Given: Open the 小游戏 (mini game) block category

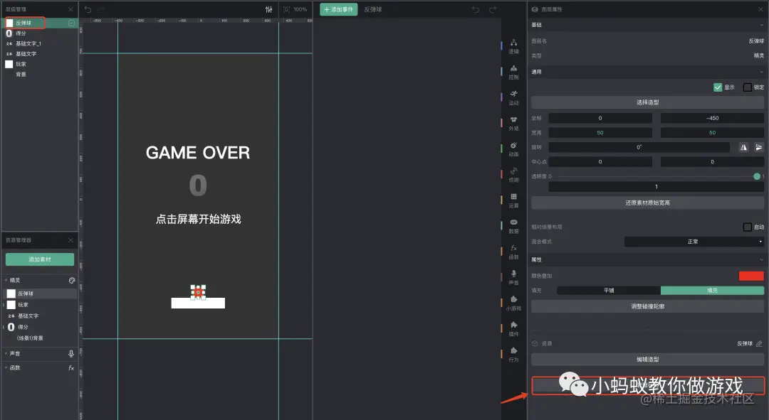Looking at the screenshot, I should pyautogui.click(x=513, y=303).
